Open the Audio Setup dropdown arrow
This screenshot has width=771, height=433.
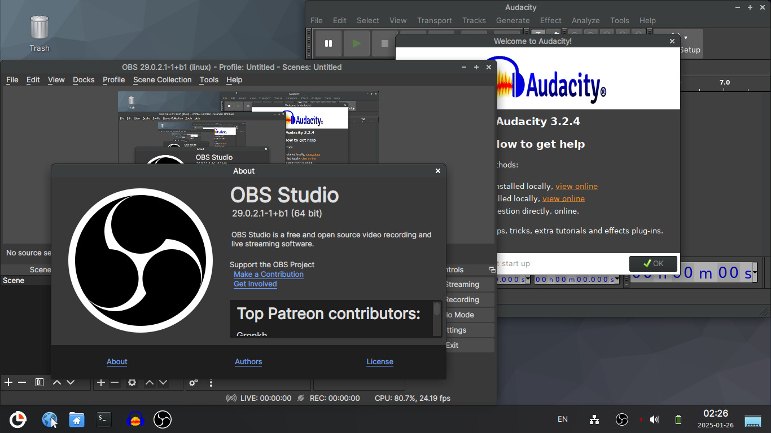coord(685,38)
